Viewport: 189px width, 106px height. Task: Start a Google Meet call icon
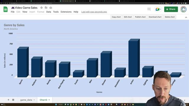(157, 9)
